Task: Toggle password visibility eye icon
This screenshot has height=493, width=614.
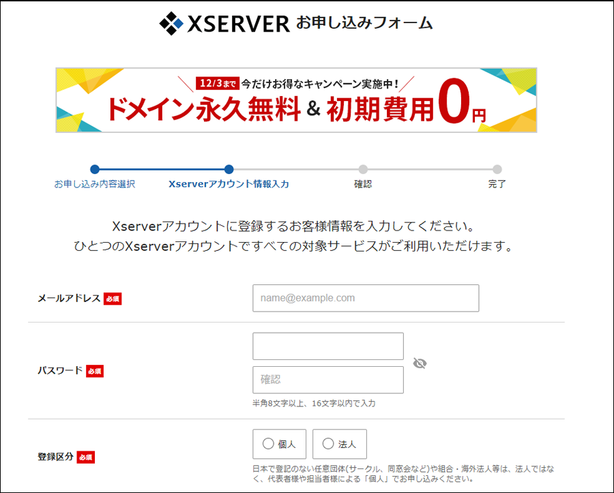Action: click(x=420, y=363)
